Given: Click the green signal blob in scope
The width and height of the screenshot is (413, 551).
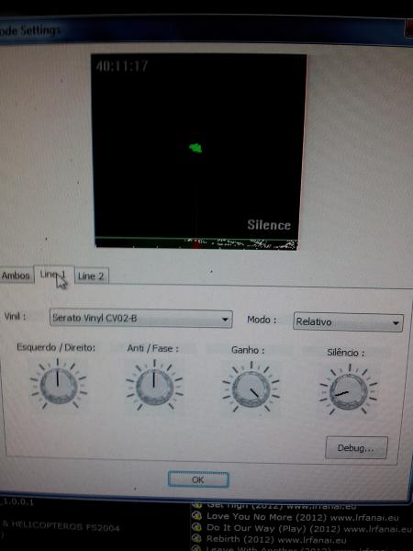Looking at the screenshot, I should point(195,148).
